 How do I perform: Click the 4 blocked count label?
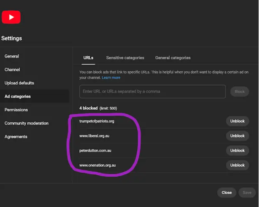[x=88, y=108]
